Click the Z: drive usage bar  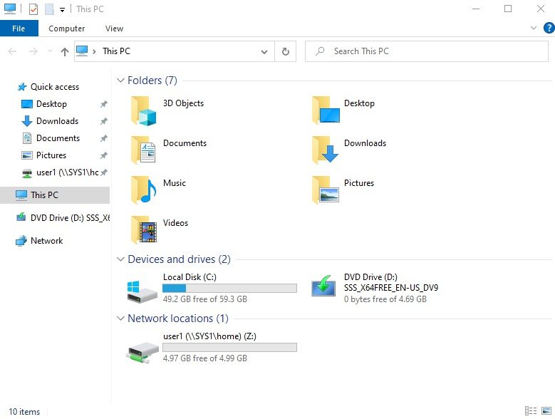pyautogui.click(x=229, y=347)
